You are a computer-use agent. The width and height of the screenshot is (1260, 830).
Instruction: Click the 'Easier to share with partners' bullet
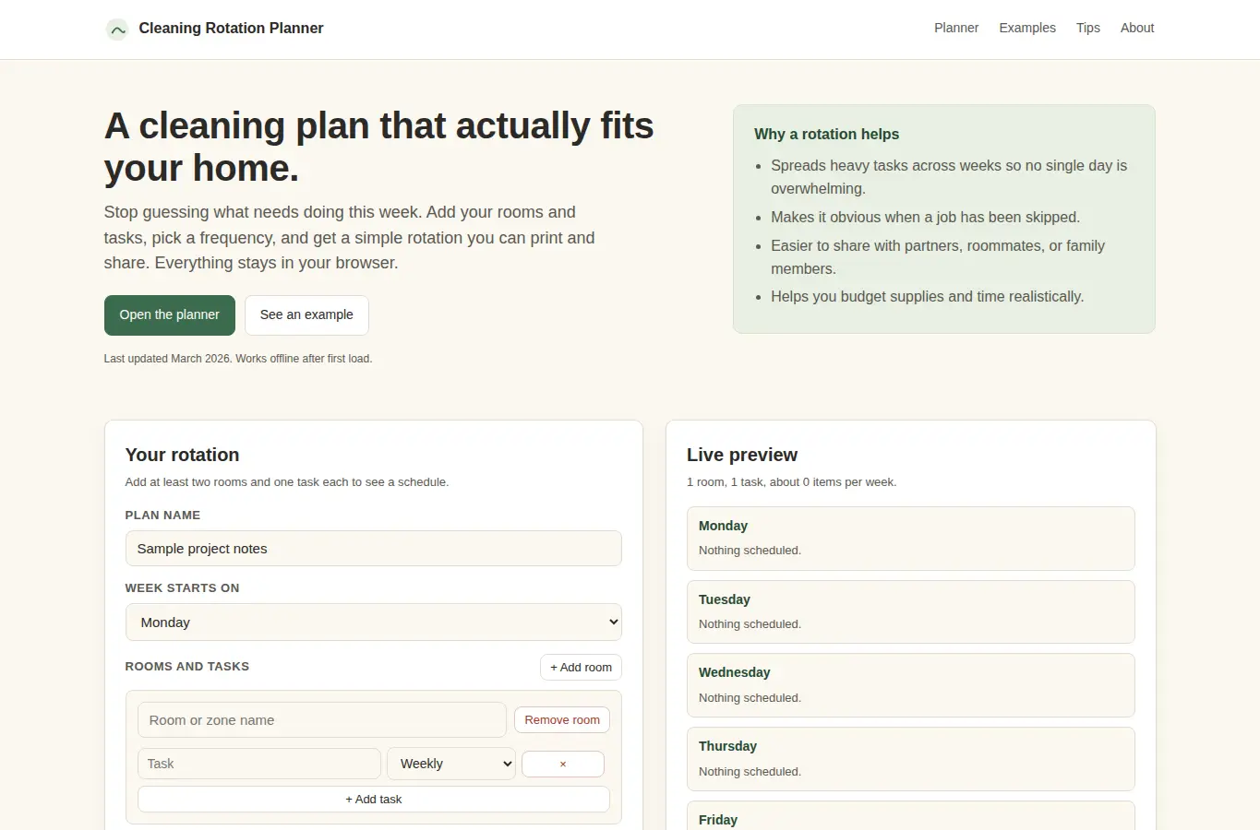[938, 256]
